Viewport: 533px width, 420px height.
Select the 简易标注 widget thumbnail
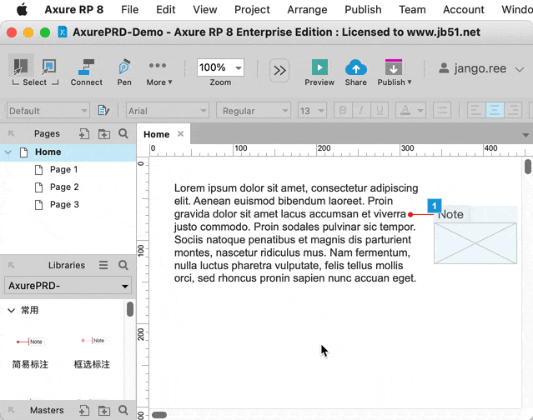pos(30,342)
